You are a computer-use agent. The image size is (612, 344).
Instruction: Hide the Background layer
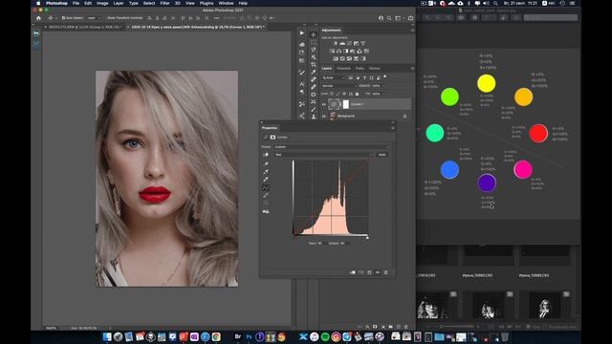pos(323,116)
